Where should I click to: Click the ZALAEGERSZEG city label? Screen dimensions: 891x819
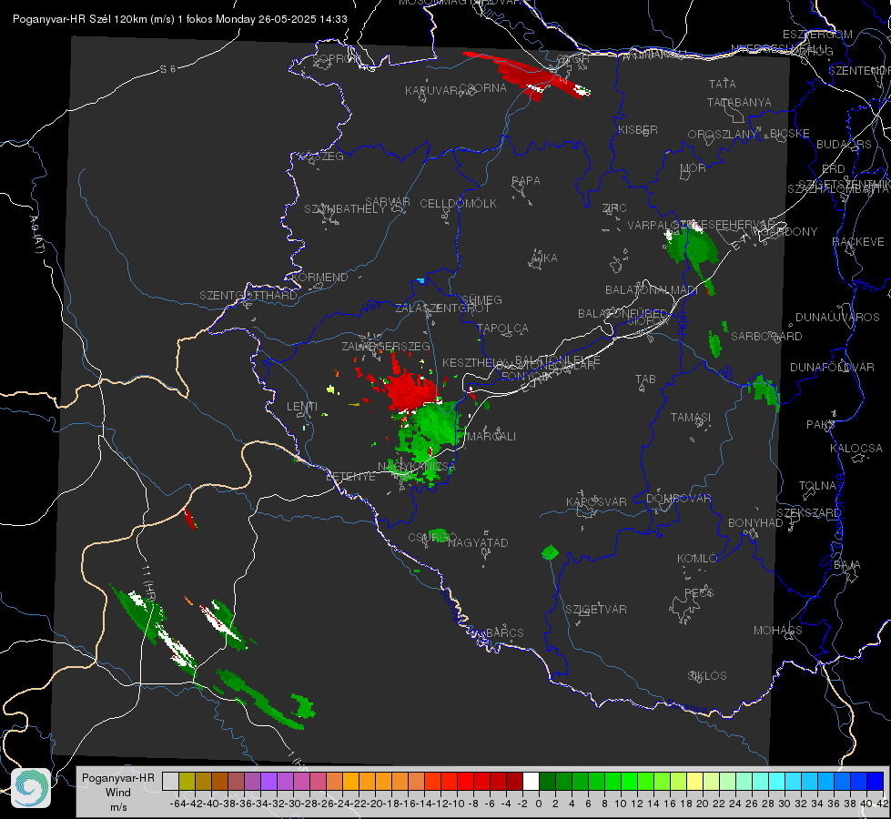tap(386, 346)
